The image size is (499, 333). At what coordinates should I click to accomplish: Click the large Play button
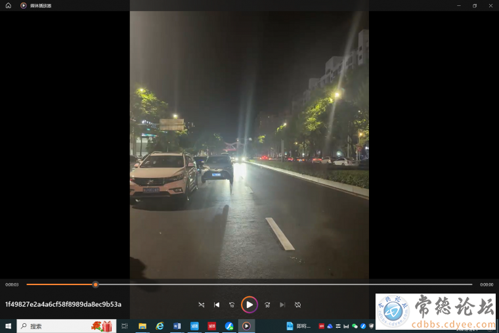tap(249, 305)
